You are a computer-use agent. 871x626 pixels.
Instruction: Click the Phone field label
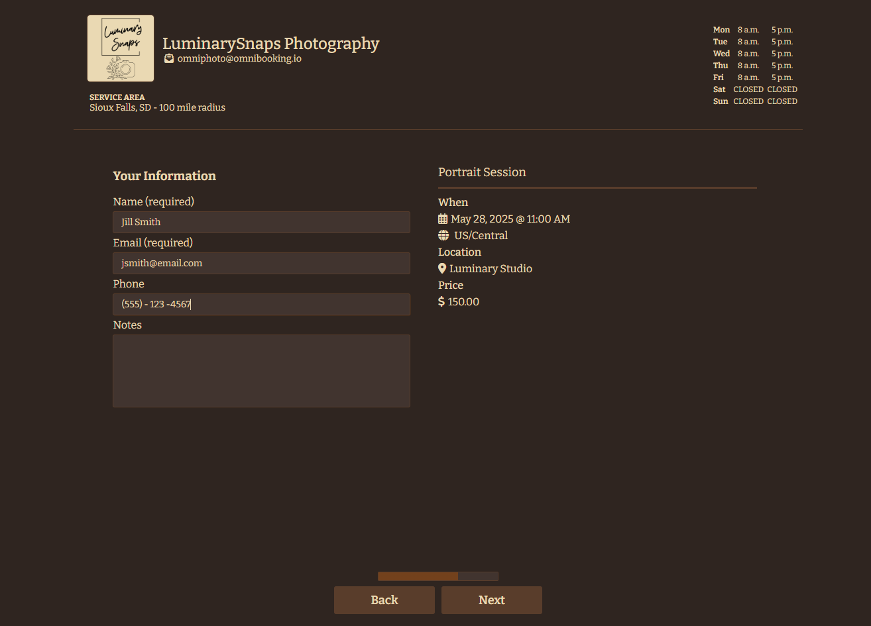(x=129, y=284)
